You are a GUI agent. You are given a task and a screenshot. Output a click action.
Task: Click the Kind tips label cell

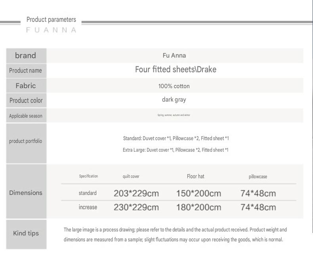pos(26,234)
